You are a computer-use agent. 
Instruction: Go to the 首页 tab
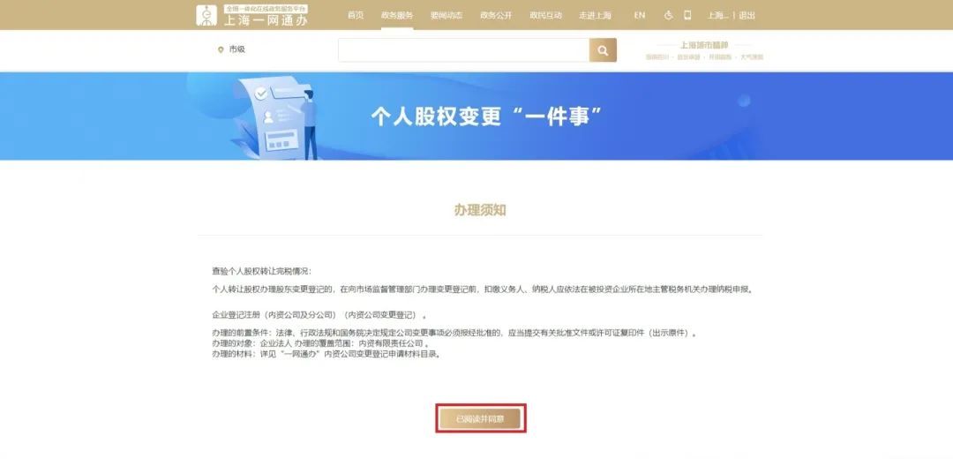click(x=356, y=15)
